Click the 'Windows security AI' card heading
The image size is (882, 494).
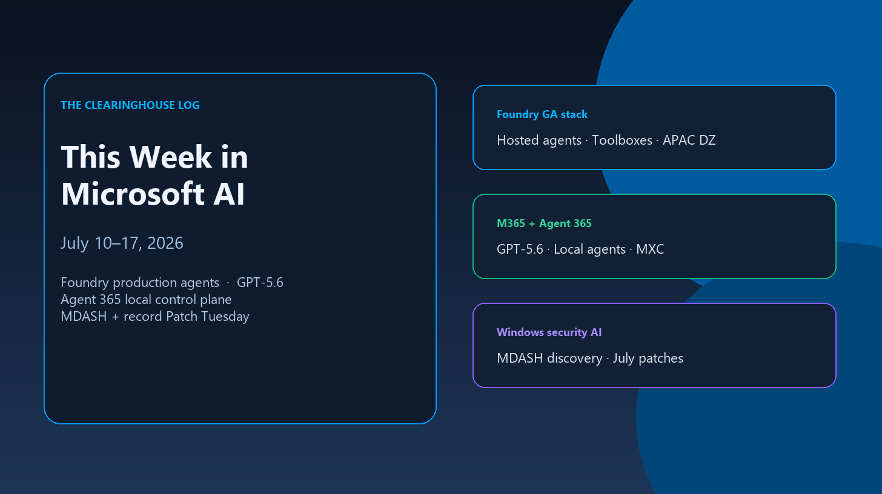click(549, 332)
